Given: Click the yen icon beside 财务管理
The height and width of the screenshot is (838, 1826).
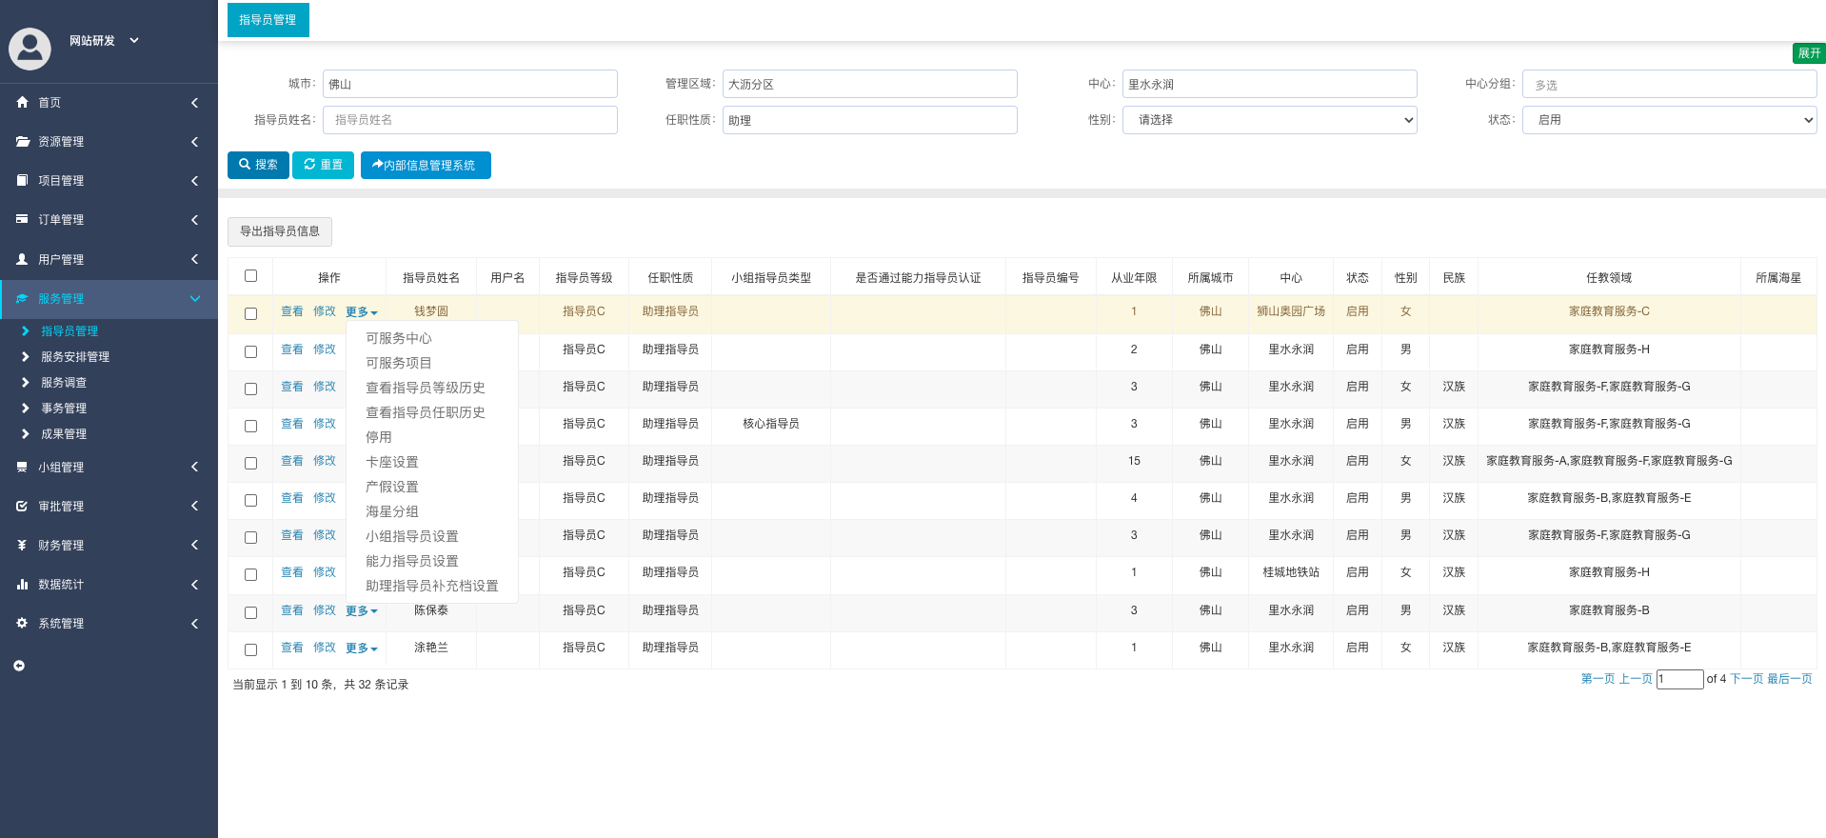Looking at the screenshot, I should pos(22,545).
